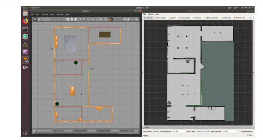Viewport: 263px width, 140px height.
Task: Activate the Publish Point tool
Action: (x=239, y=18)
